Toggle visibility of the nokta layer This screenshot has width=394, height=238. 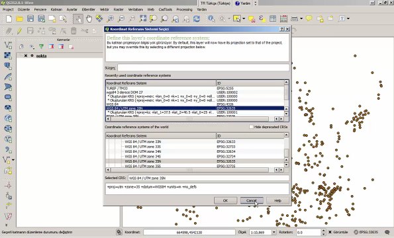coord(26,56)
